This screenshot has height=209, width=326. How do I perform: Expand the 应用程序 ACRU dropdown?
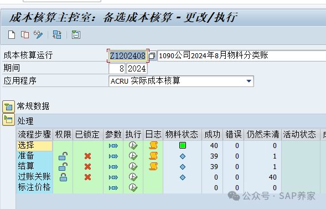click(249, 81)
